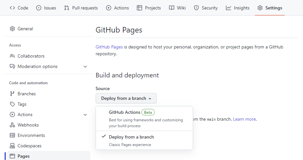The height and width of the screenshot is (160, 303).
Task: Click the Insights graph icon
Action: point(229,8)
